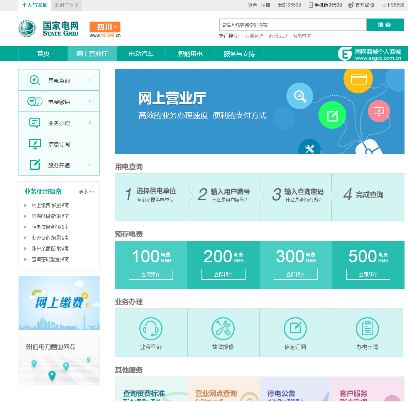Click 立即预存 under 100 电费
Screen dimensions: 408x402
[x=151, y=274]
